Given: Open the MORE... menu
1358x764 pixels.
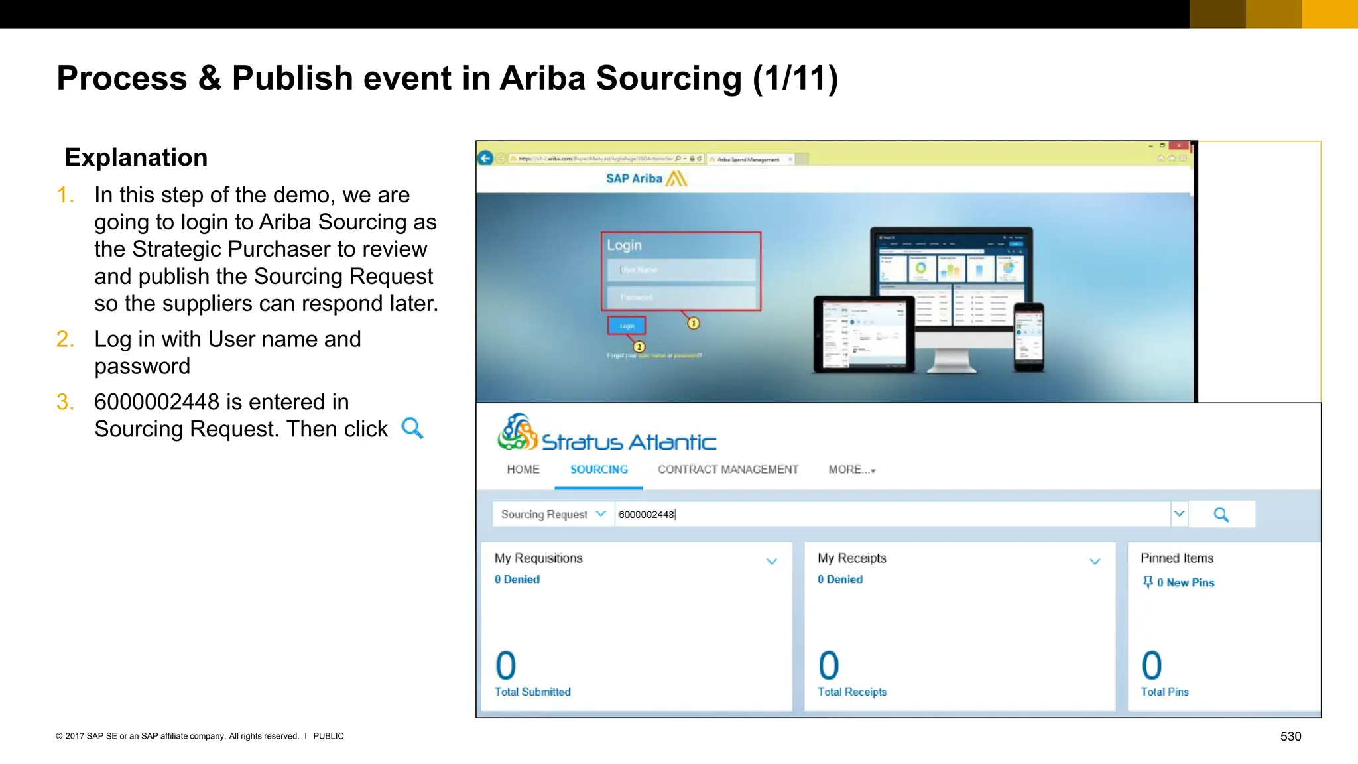Looking at the screenshot, I should coord(852,470).
